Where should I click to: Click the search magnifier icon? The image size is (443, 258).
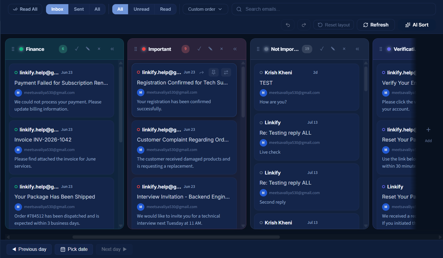(239, 9)
